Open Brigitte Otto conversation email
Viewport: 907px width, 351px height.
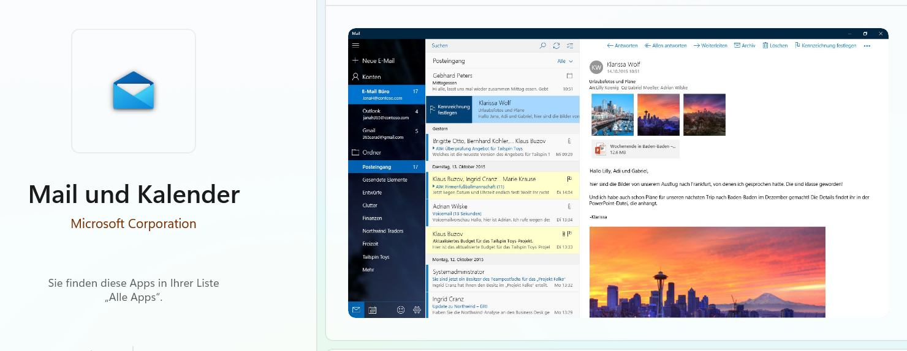tap(503, 147)
